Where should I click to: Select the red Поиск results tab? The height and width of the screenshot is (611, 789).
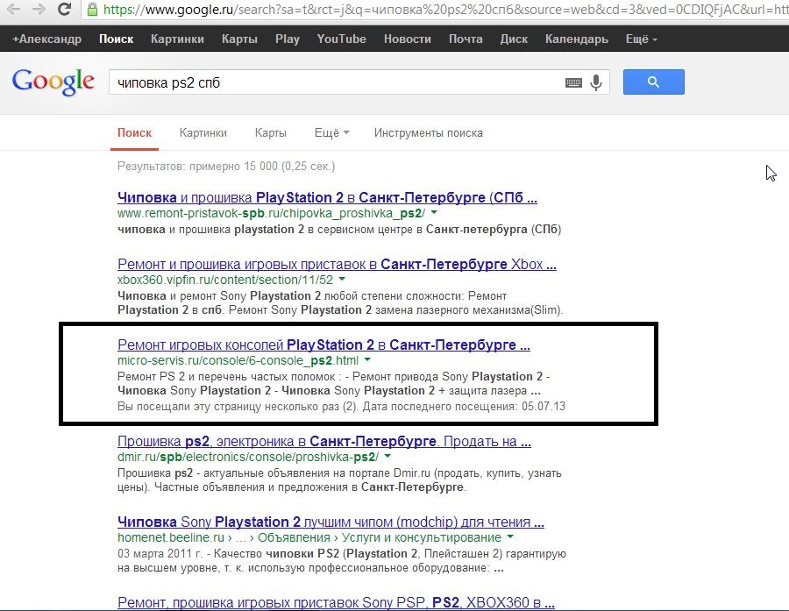coord(134,133)
